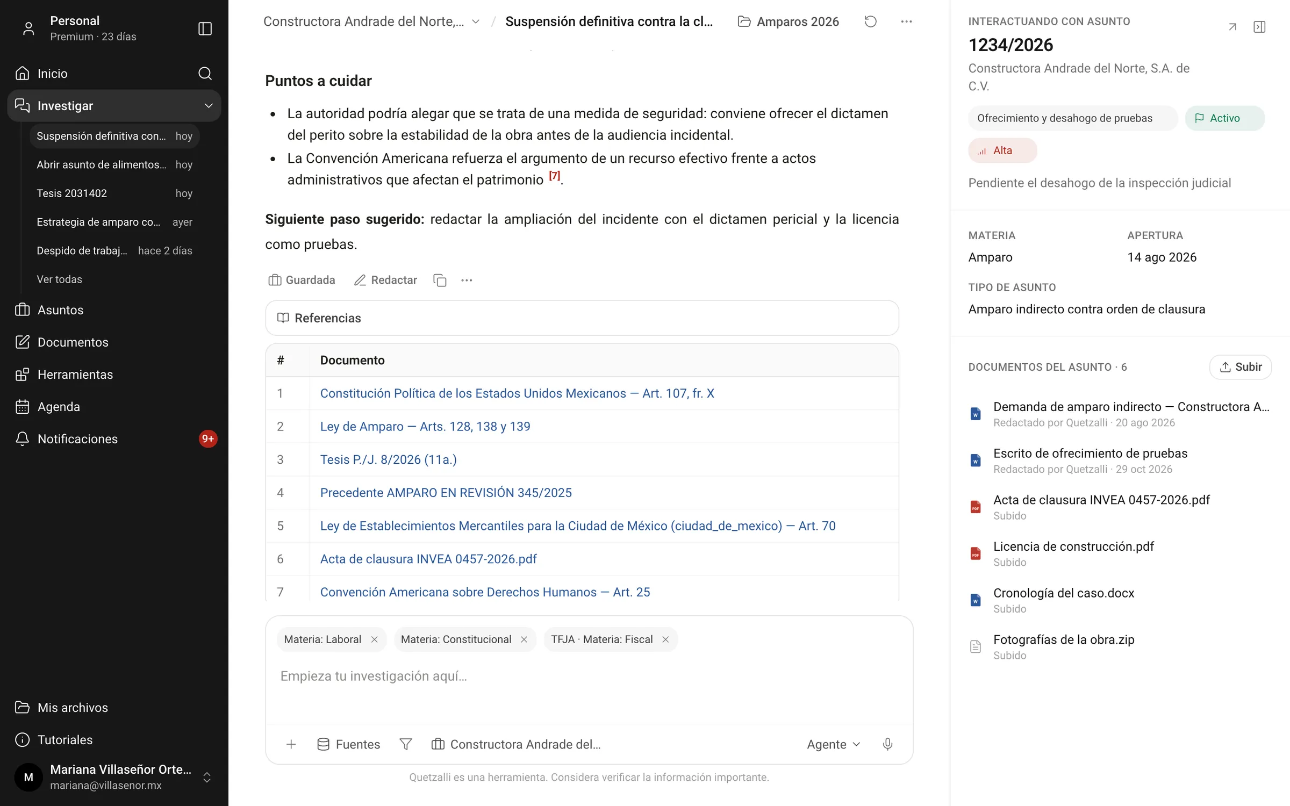Viewport: 1290px width, 806px height.
Task: Open Amparos 2026 folder in header
Action: tap(788, 21)
